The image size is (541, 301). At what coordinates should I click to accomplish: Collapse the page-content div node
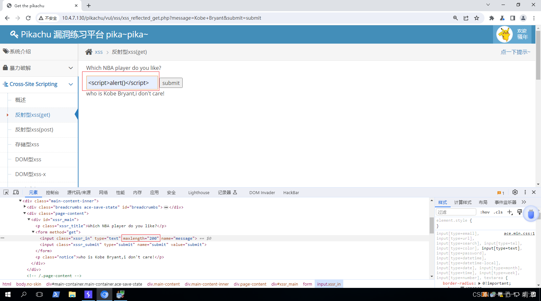pos(25,213)
